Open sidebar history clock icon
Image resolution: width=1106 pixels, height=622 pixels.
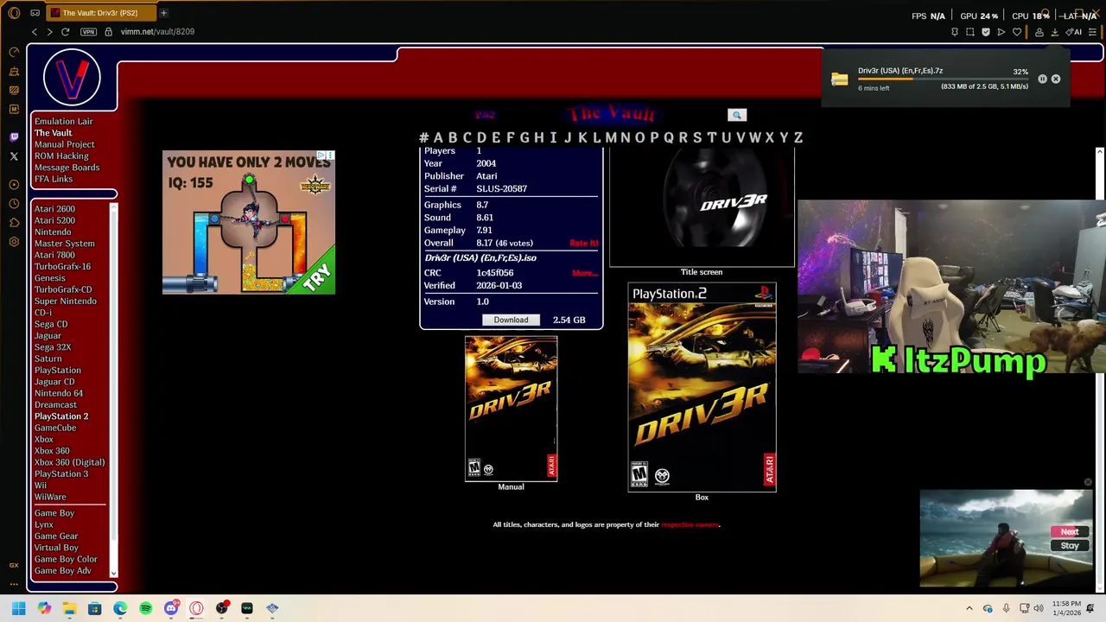pyautogui.click(x=14, y=203)
